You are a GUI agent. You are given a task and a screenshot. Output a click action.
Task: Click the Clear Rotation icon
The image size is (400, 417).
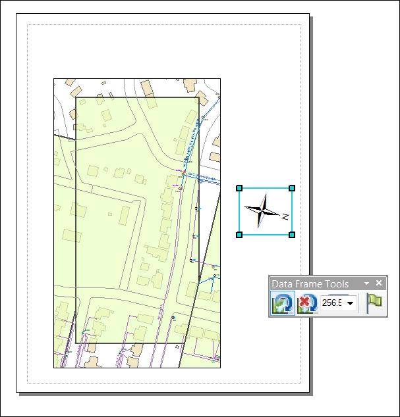click(307, 303)
